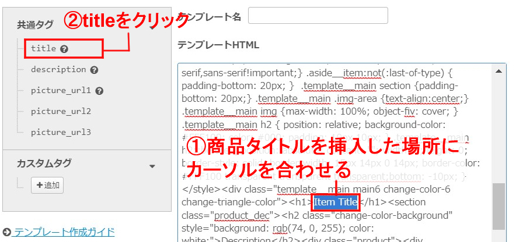Screen dimensions: 516x242
Task: Click change-triangle-color text in editor
Action: pyautogui.click(x=230, y=202)
